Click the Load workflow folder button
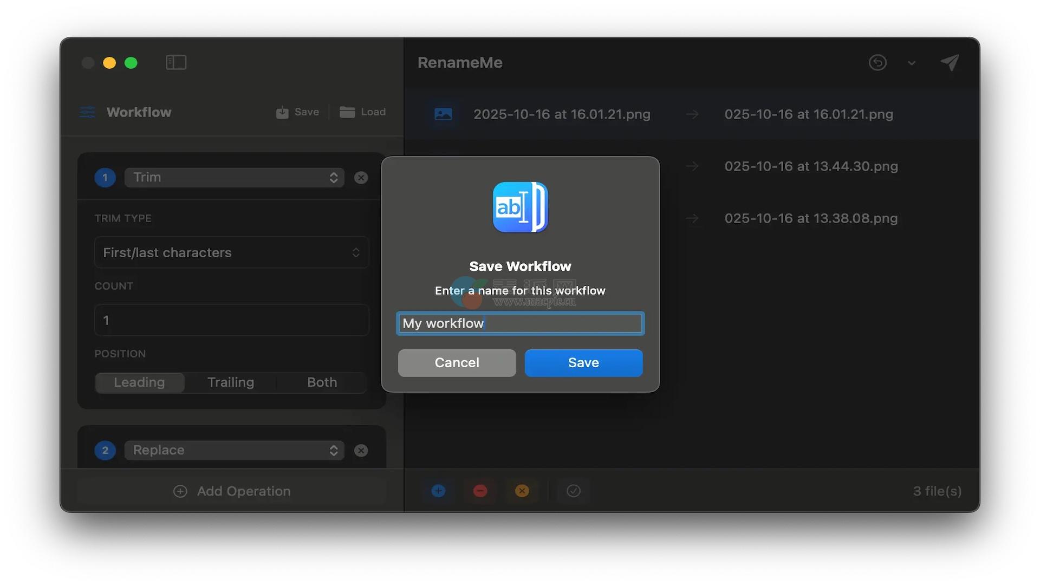This screenshot has height=585, width=1040. point(362,112)
